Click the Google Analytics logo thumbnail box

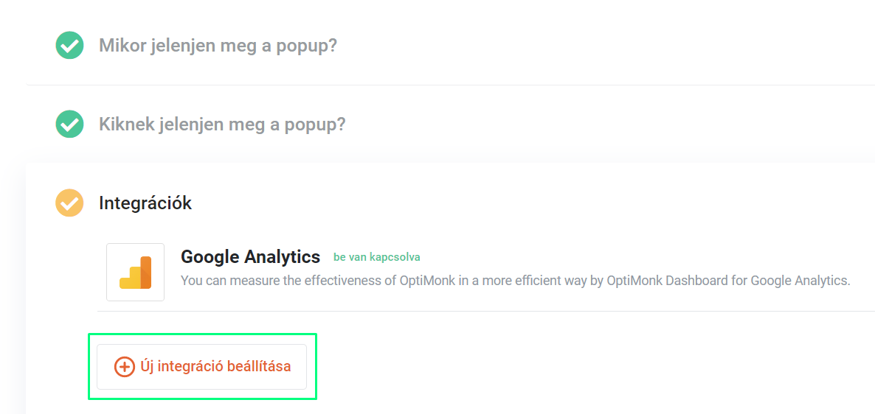(x=136, y=272)
